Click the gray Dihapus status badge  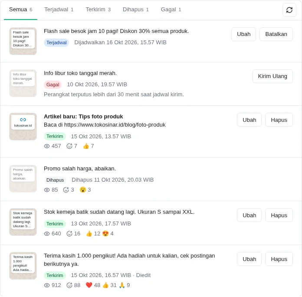pyautogui.click(x=55, y=180)
